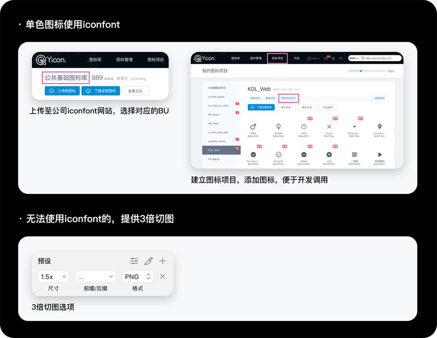437x338 pixels.
Task: Add a new export preset with plus
Action: (x=163, y=261)
